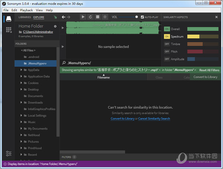The width and height of the screenshot is (223, 169).
Task: Expand the Downloads folder
Action: 21,103
